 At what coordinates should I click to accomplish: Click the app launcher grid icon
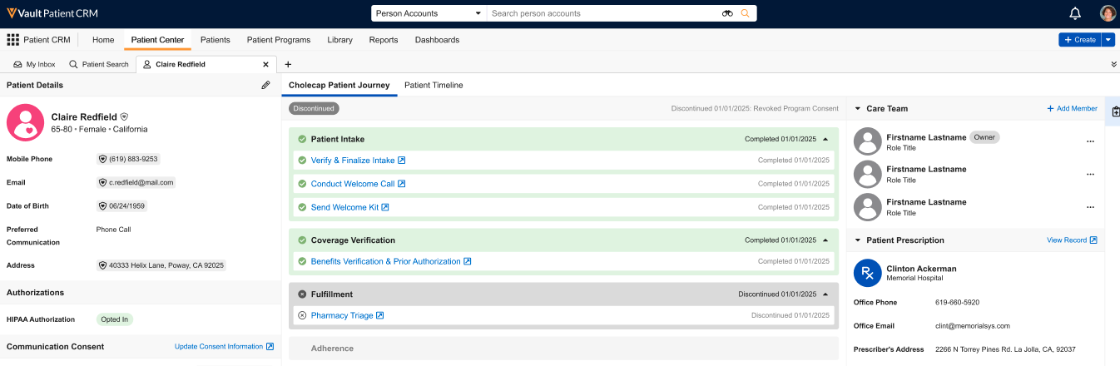tap(12, 40)
